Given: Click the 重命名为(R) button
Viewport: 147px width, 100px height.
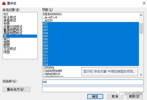Looking at the screenshot, I should pyautogui.click(x=16, y=89).
